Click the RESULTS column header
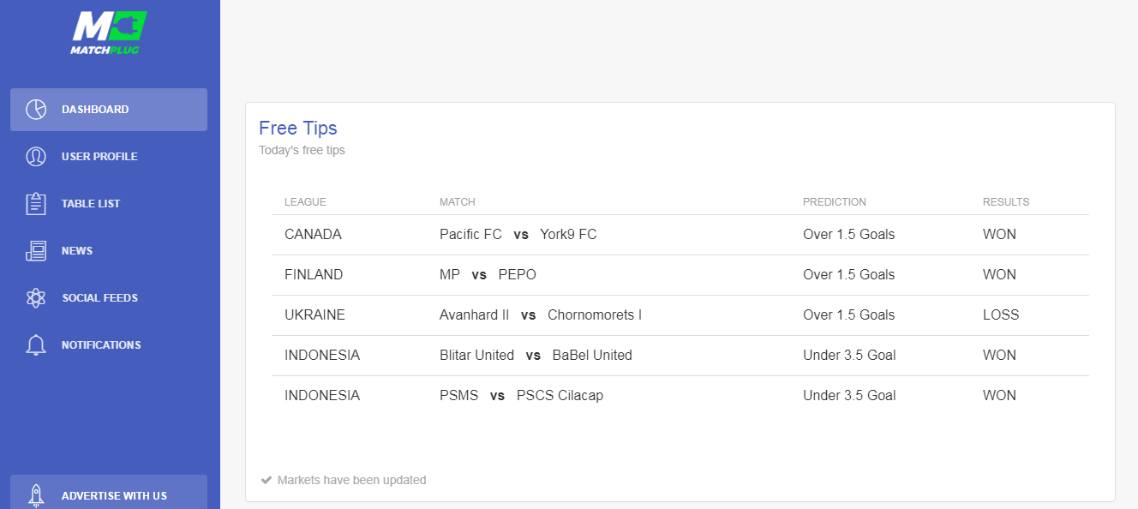1138x509 pixels. pyautogui.click(x=1006, y=202)
